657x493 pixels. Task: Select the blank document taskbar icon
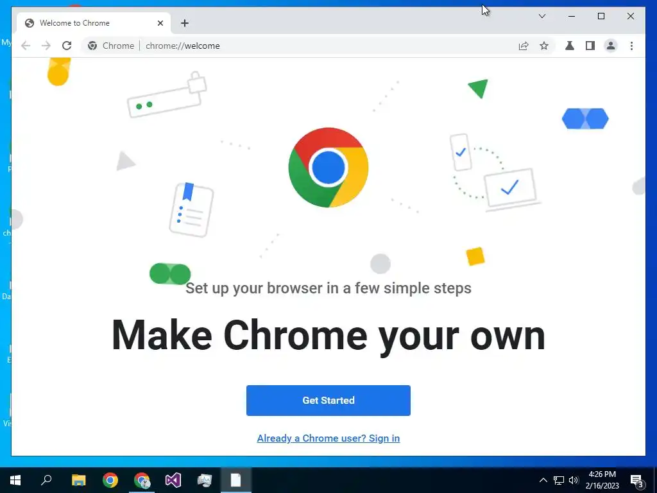click(236, 480)
